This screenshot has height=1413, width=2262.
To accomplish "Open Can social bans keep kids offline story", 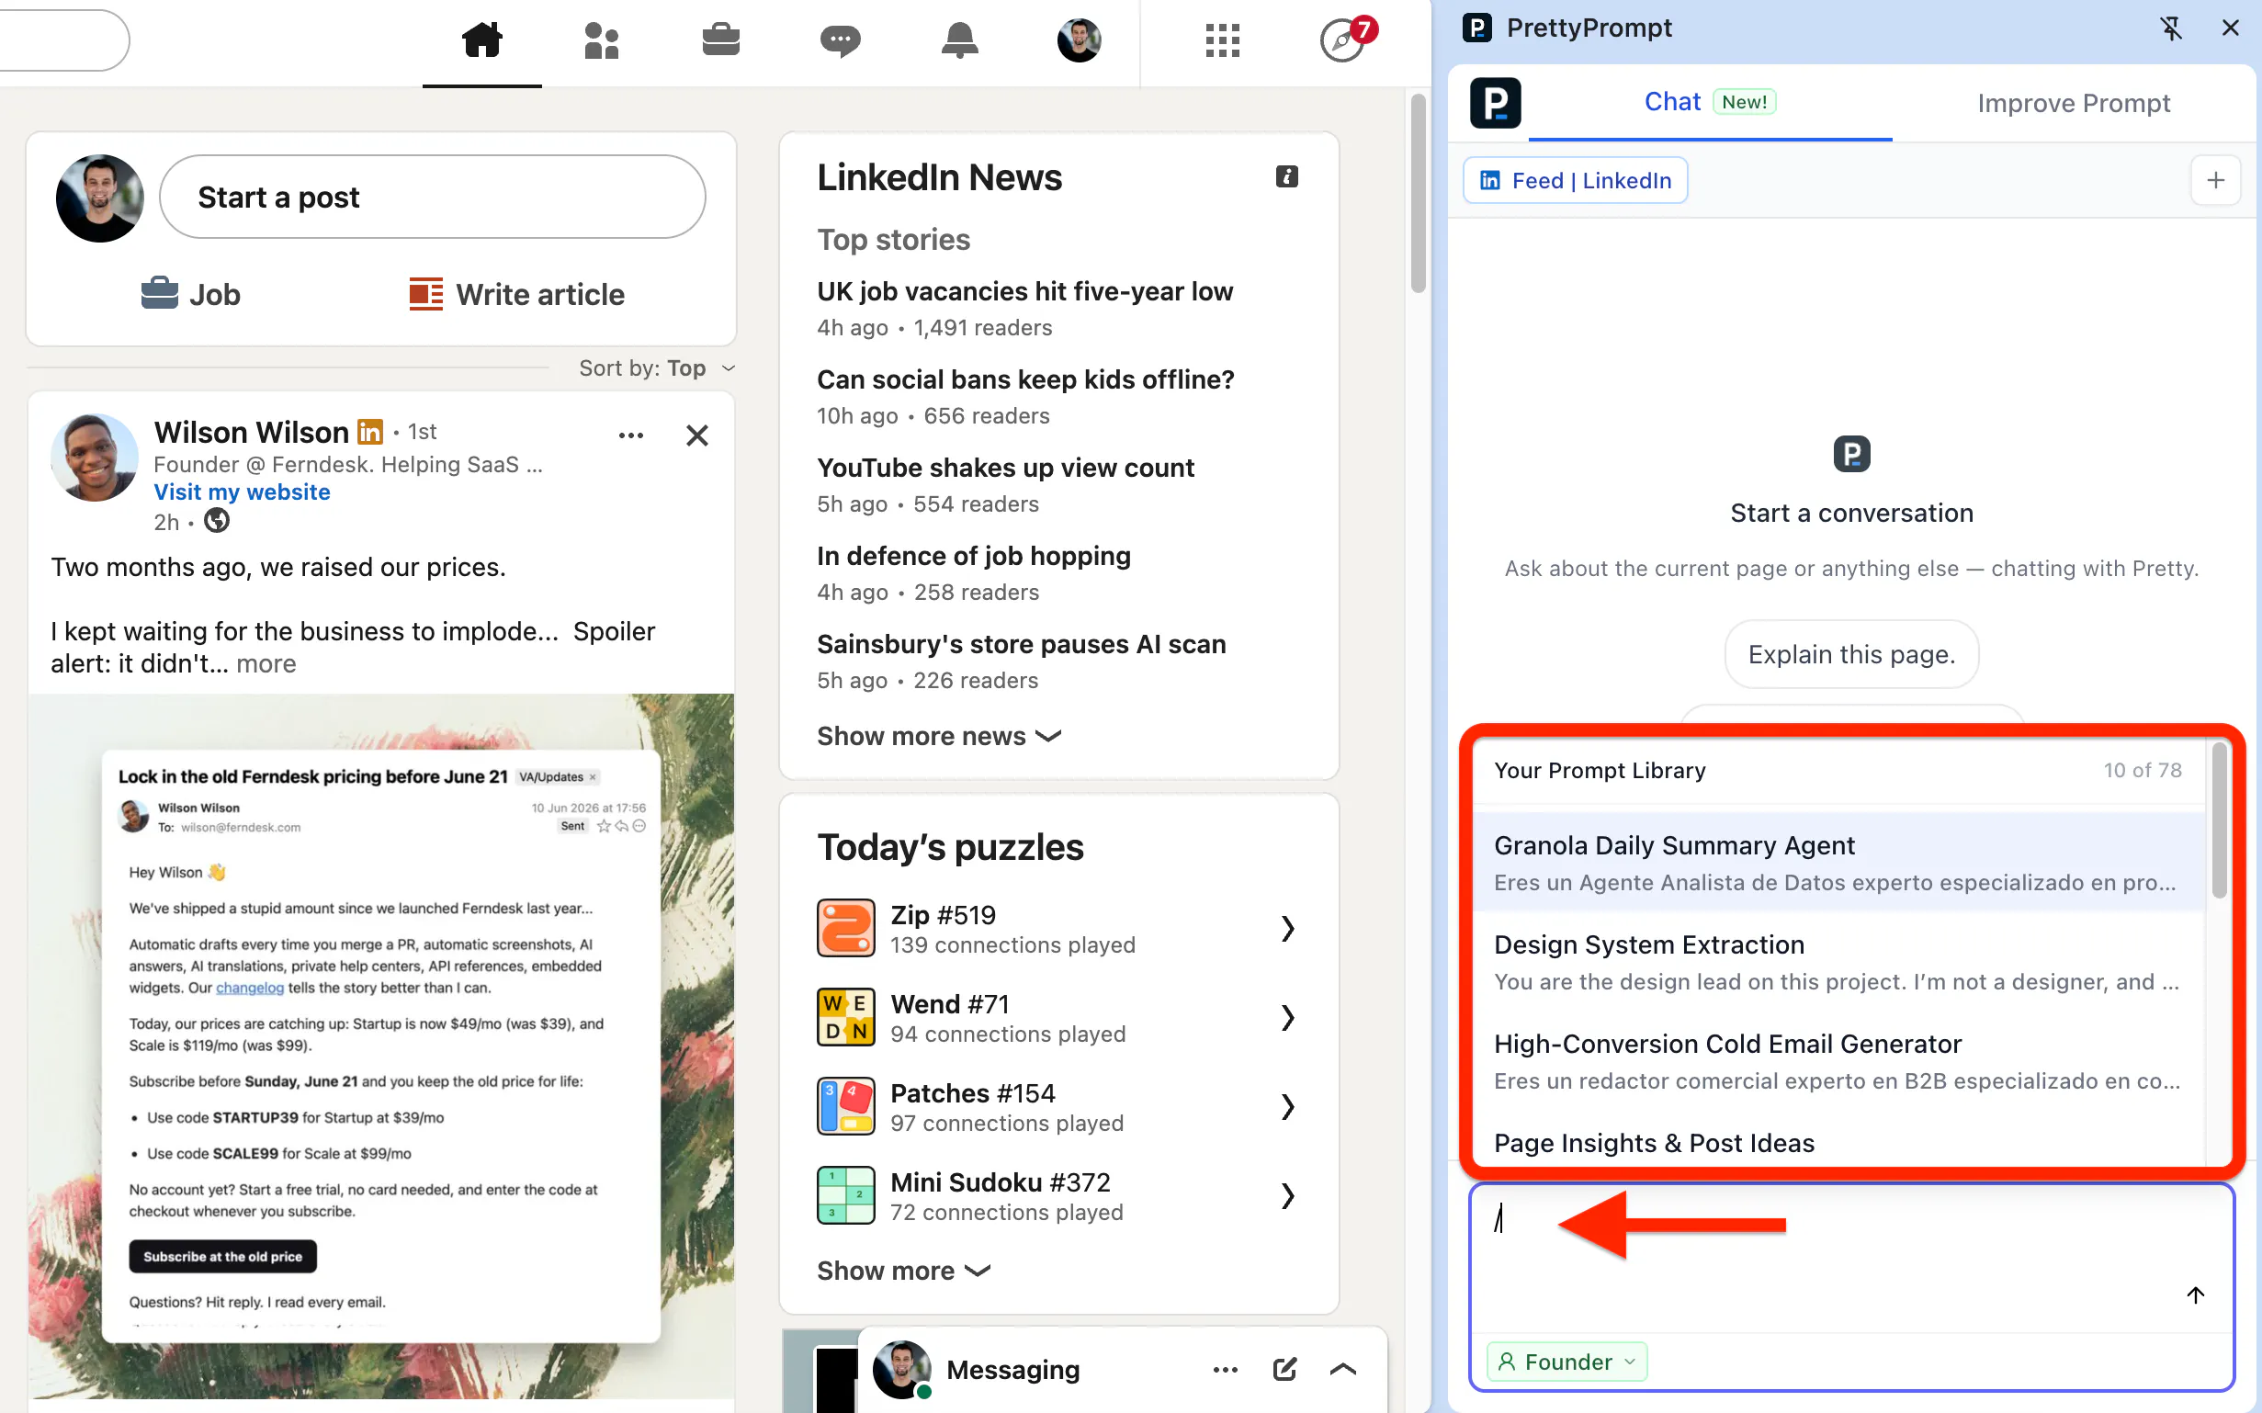I will (x=1025, y=379).
